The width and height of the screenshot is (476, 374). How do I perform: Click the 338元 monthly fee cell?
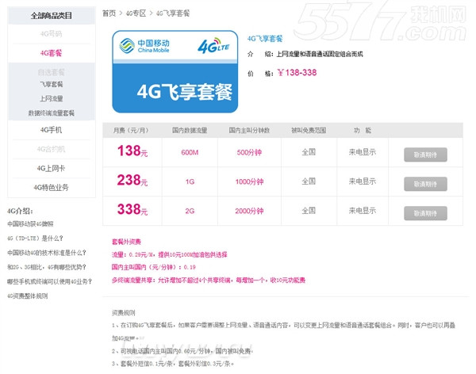click(x=132, y=209)
